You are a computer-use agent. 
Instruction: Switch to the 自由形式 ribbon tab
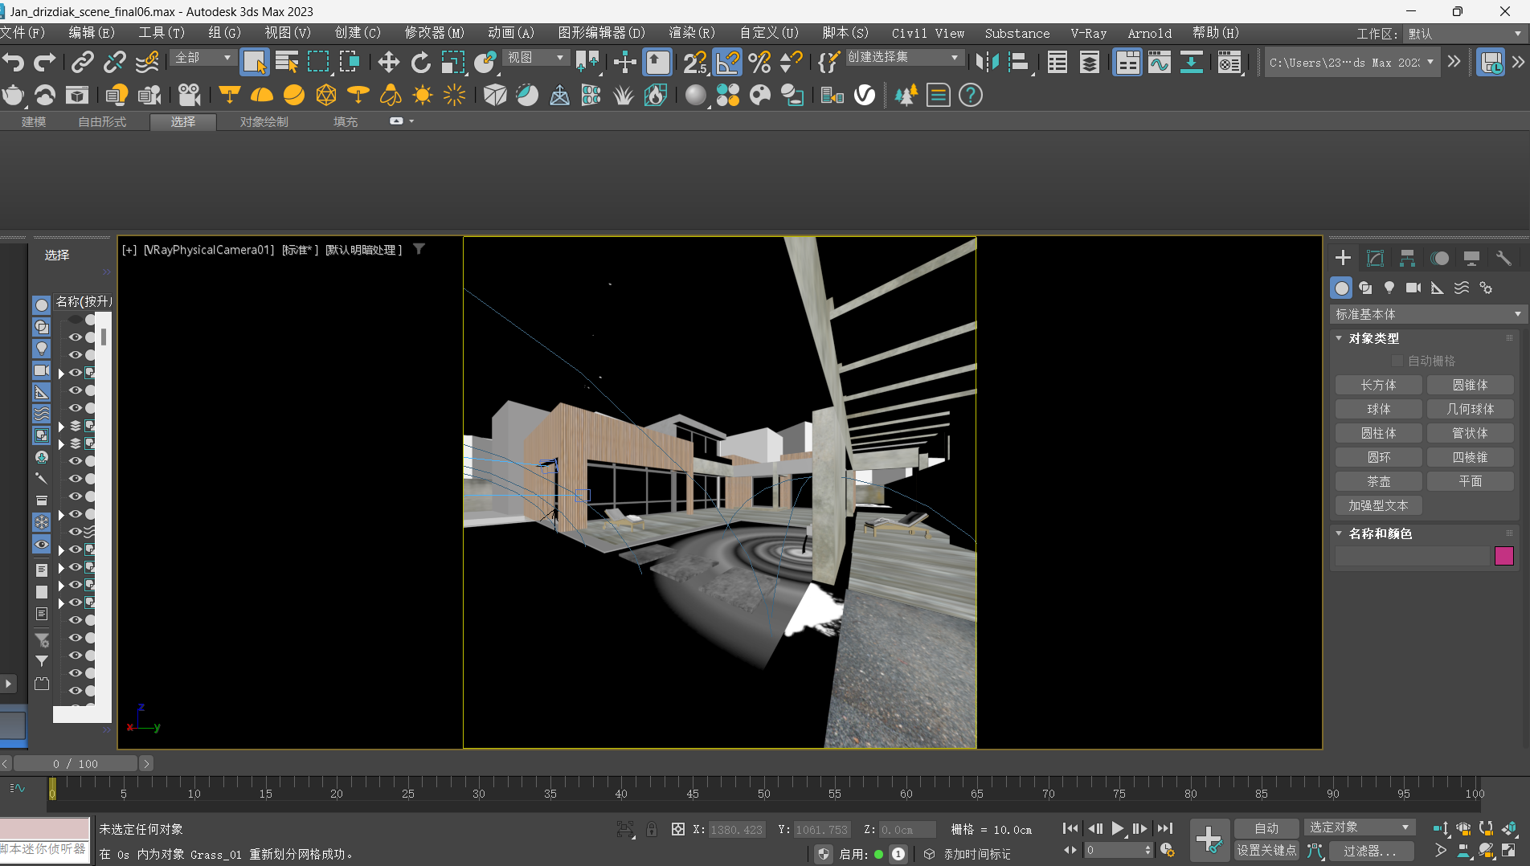click(102, 122)
